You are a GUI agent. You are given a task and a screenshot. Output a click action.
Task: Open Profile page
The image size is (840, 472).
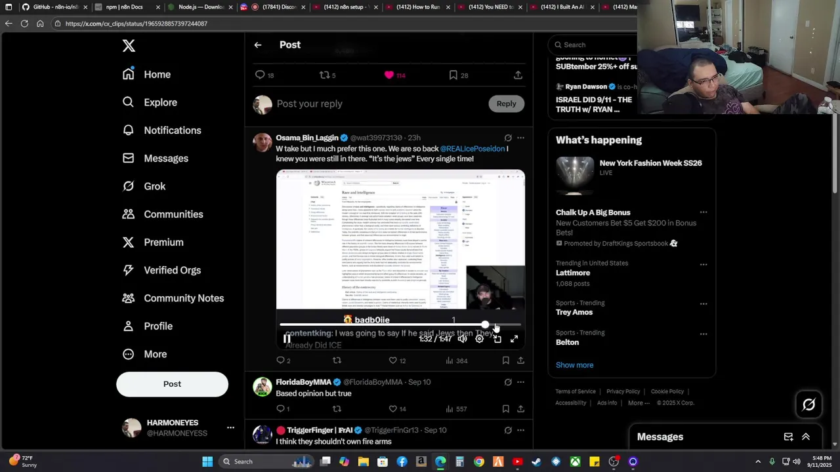tap(147, 326)
